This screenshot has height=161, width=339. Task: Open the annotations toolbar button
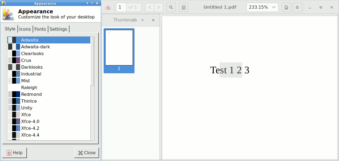[x=184, y=7]
